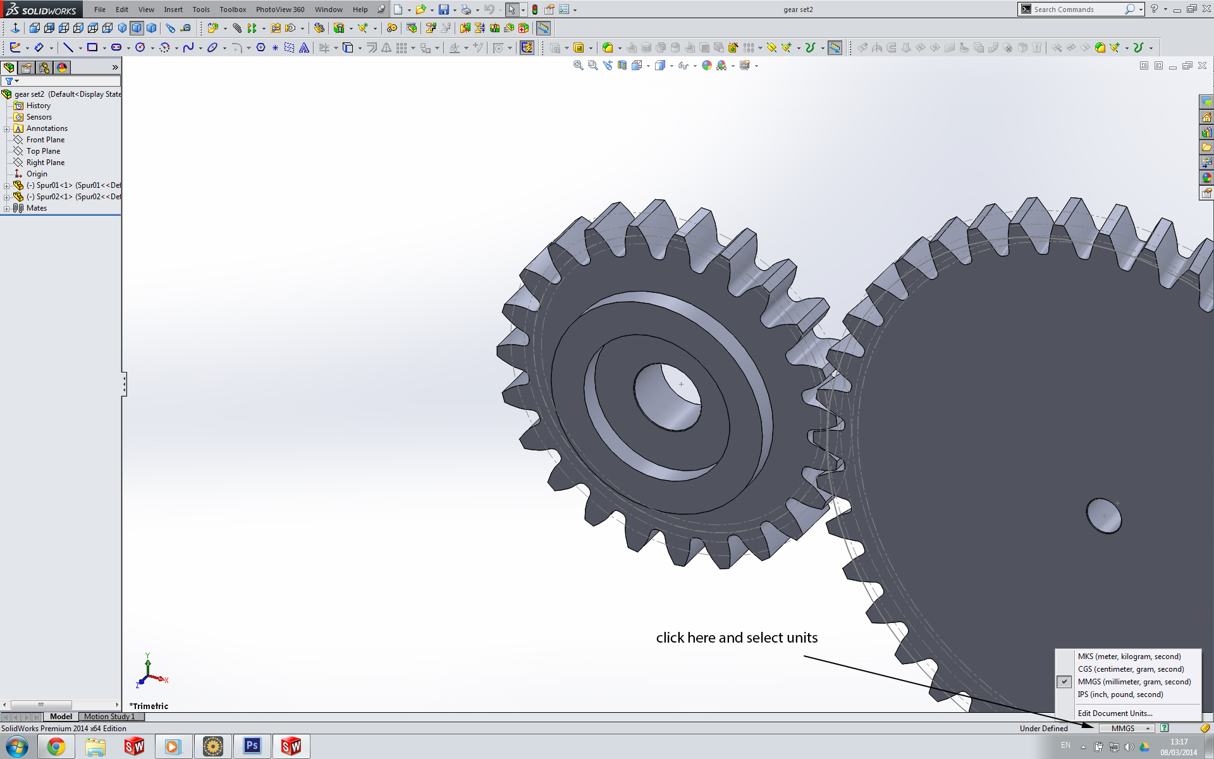Open the Toolbox menu
This screenshot has height=759, width=1214.
233,9
